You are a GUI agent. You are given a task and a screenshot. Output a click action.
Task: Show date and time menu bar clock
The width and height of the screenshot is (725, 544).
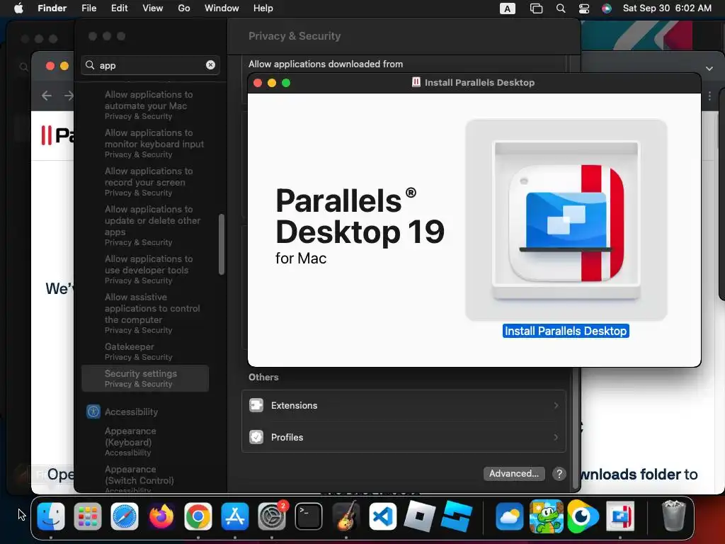coord(667,8)
